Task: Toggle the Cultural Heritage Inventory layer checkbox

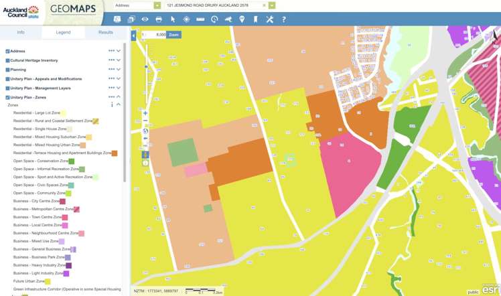Action: coord(7,60)
